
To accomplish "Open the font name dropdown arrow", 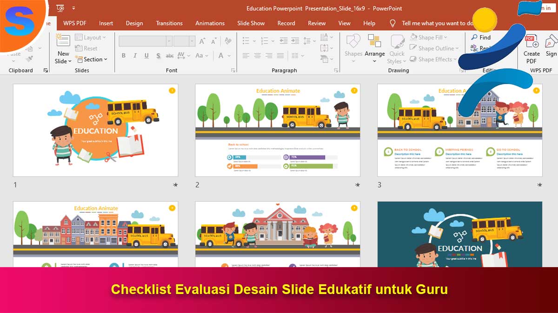I will [169, 41].
